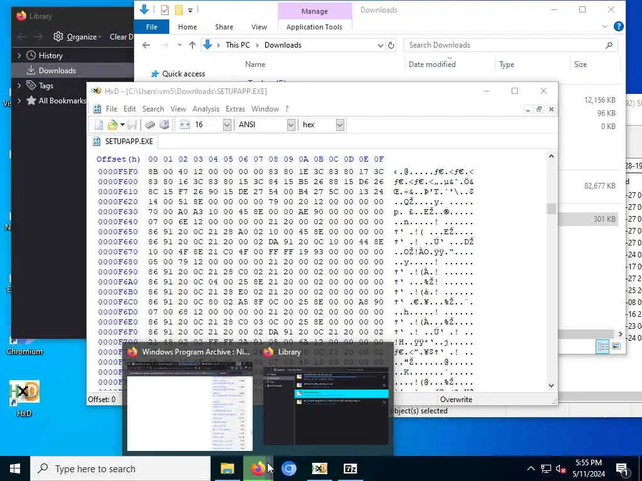Click Overwrite mode in HxD status bar

[x=456, y=400]
